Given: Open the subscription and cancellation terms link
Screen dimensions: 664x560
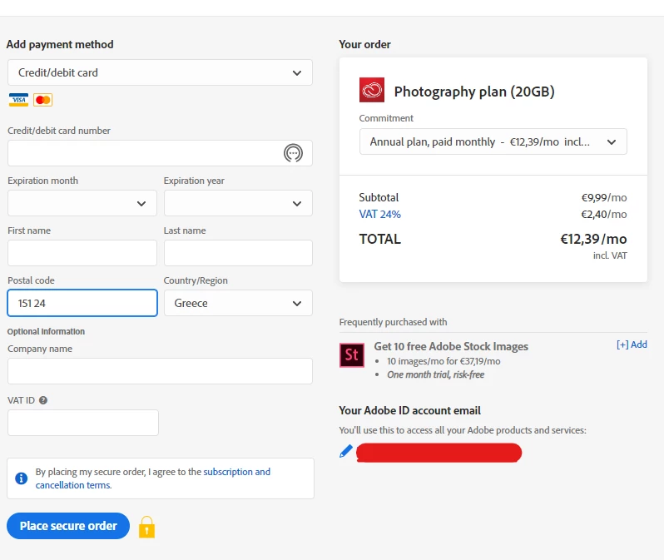Looking at the screenshot, I should click(153, 478).
